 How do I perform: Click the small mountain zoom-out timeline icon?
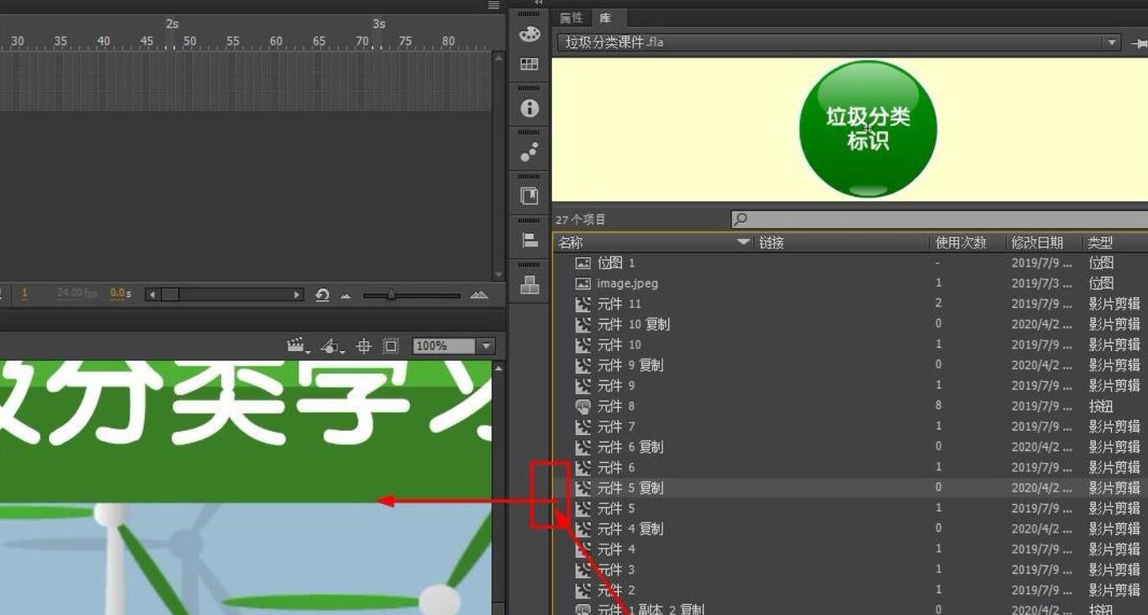(345, 295)
